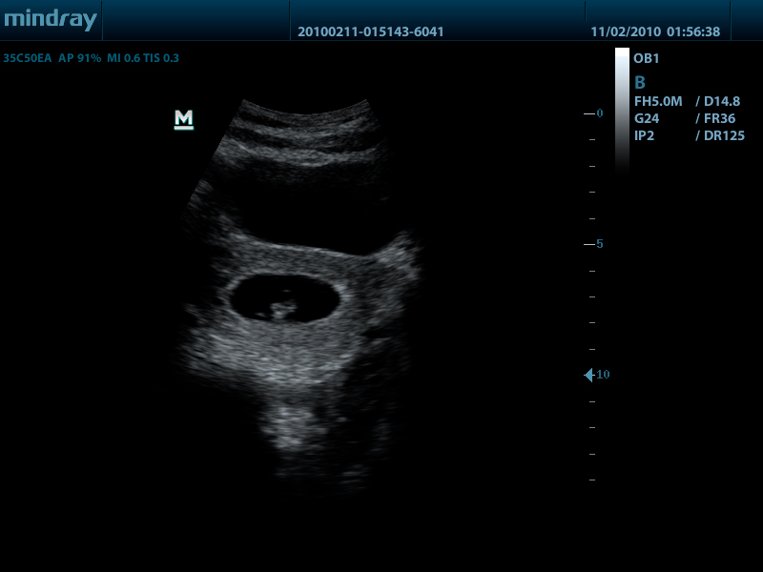Click the TIS 0.3 indicator
This screenshot has height=572, width=763.
click(x=162, y=58)
